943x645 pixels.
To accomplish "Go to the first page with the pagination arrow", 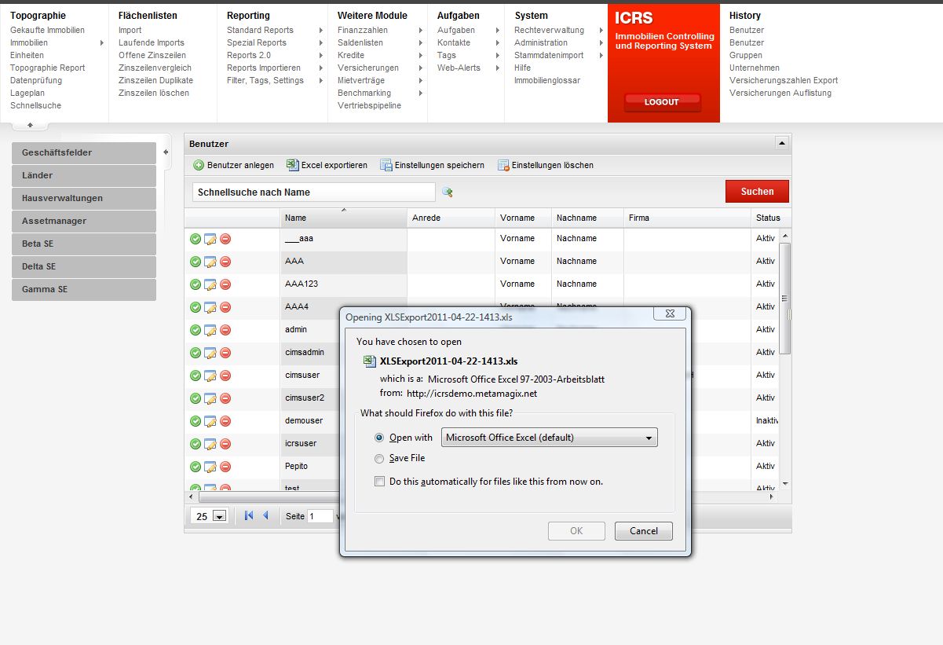I will tap(249, 515).
